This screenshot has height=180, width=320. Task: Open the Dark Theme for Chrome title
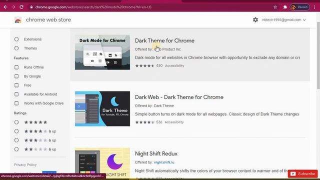164,40
